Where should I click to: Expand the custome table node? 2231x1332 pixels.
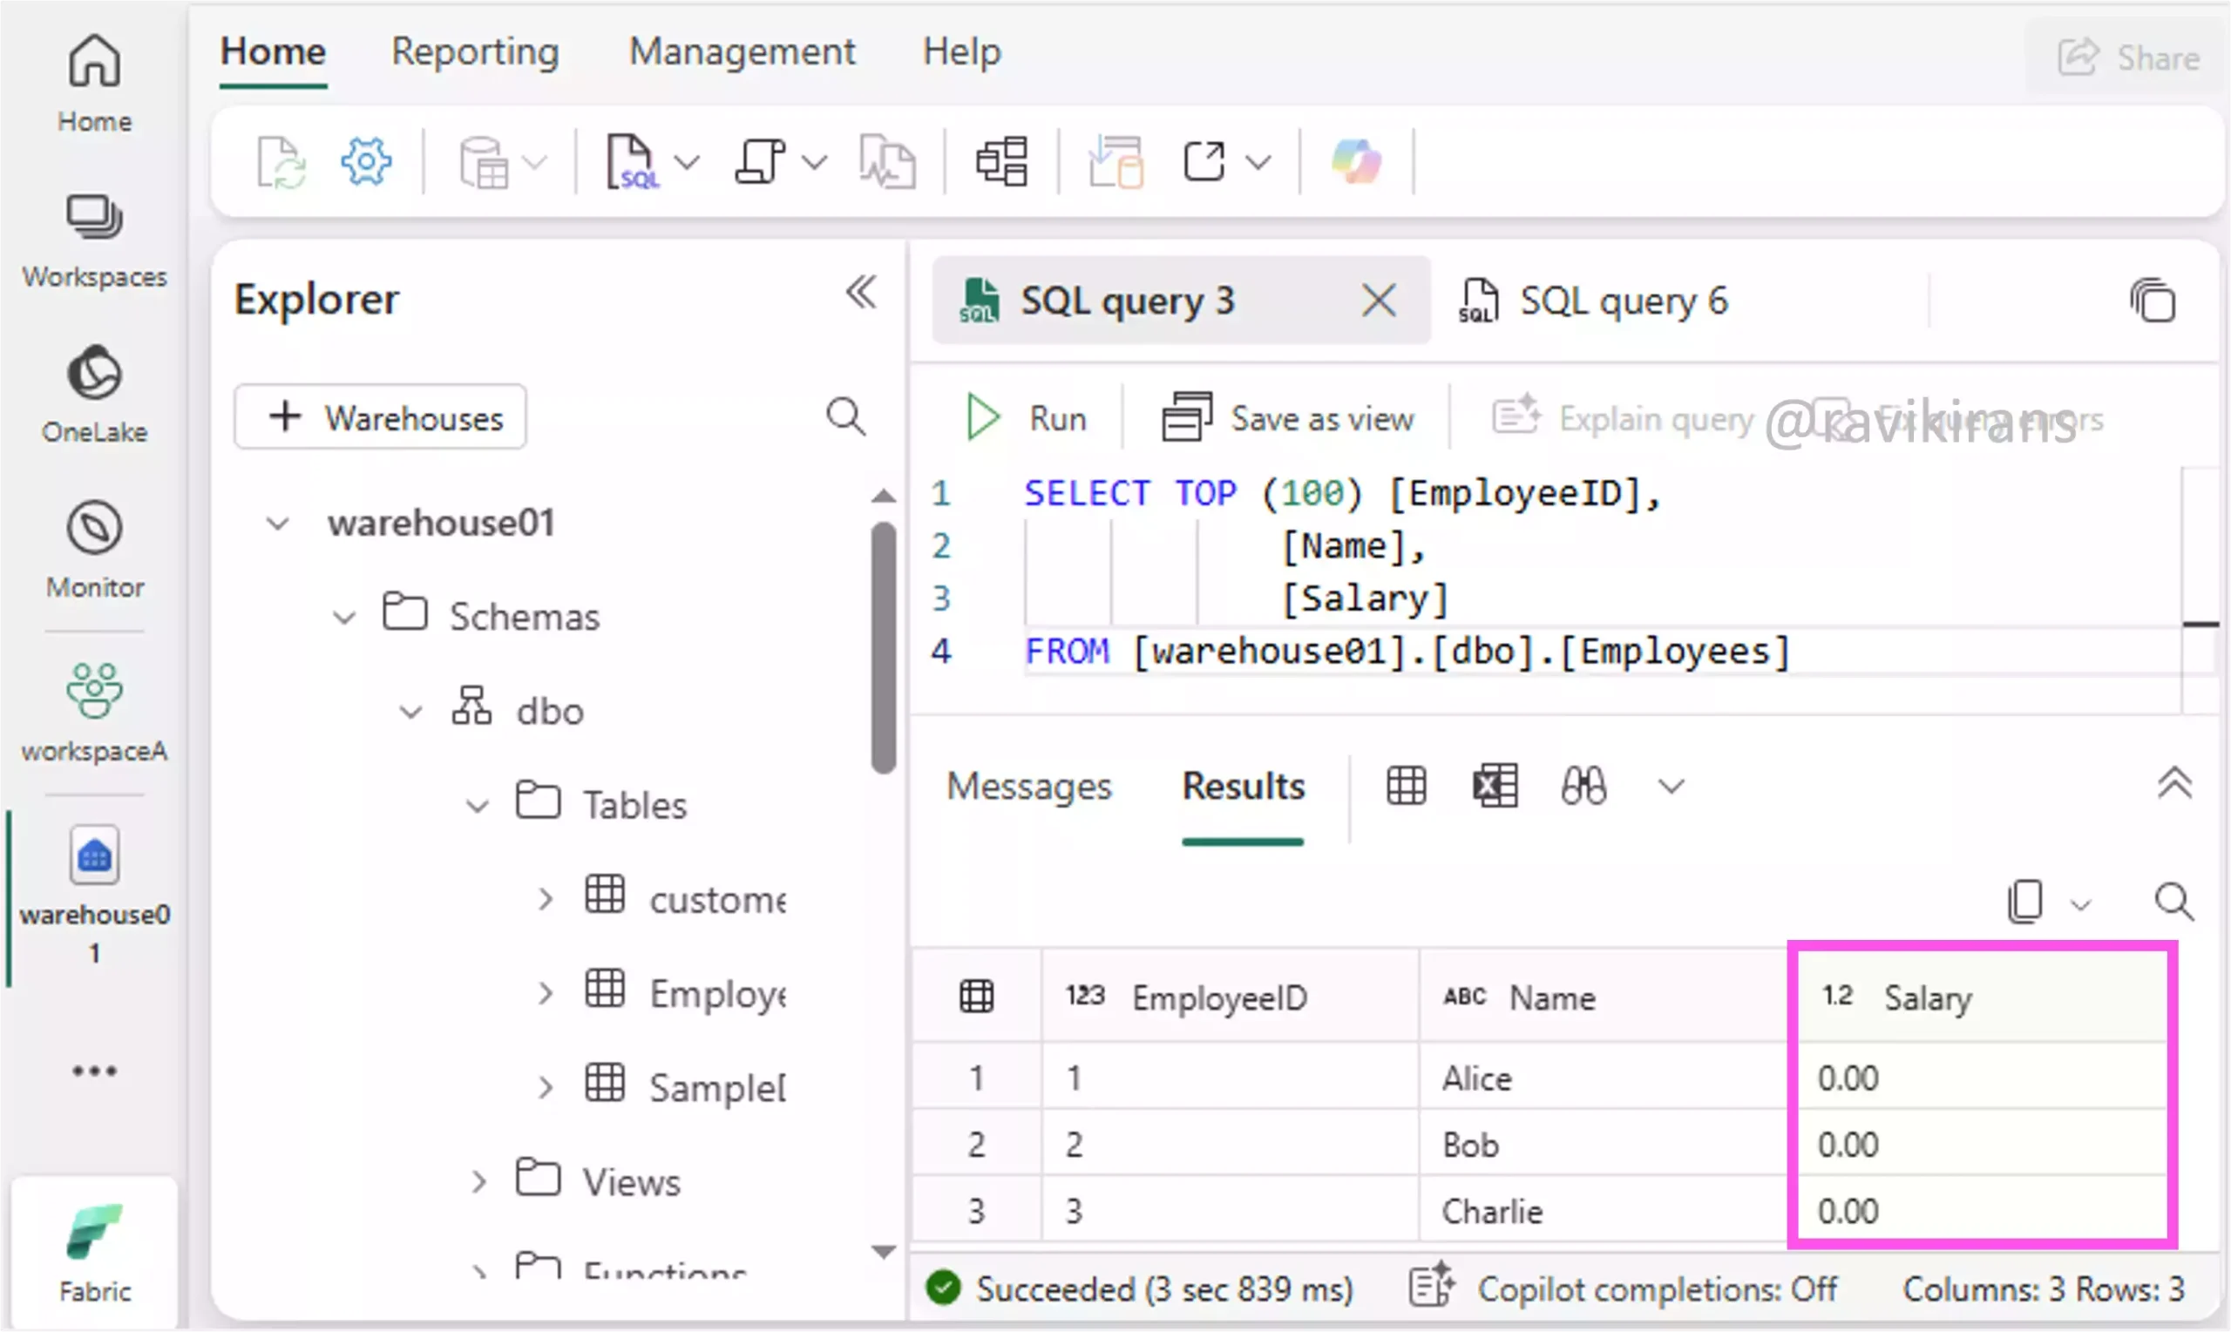click(x=545, y=899)
